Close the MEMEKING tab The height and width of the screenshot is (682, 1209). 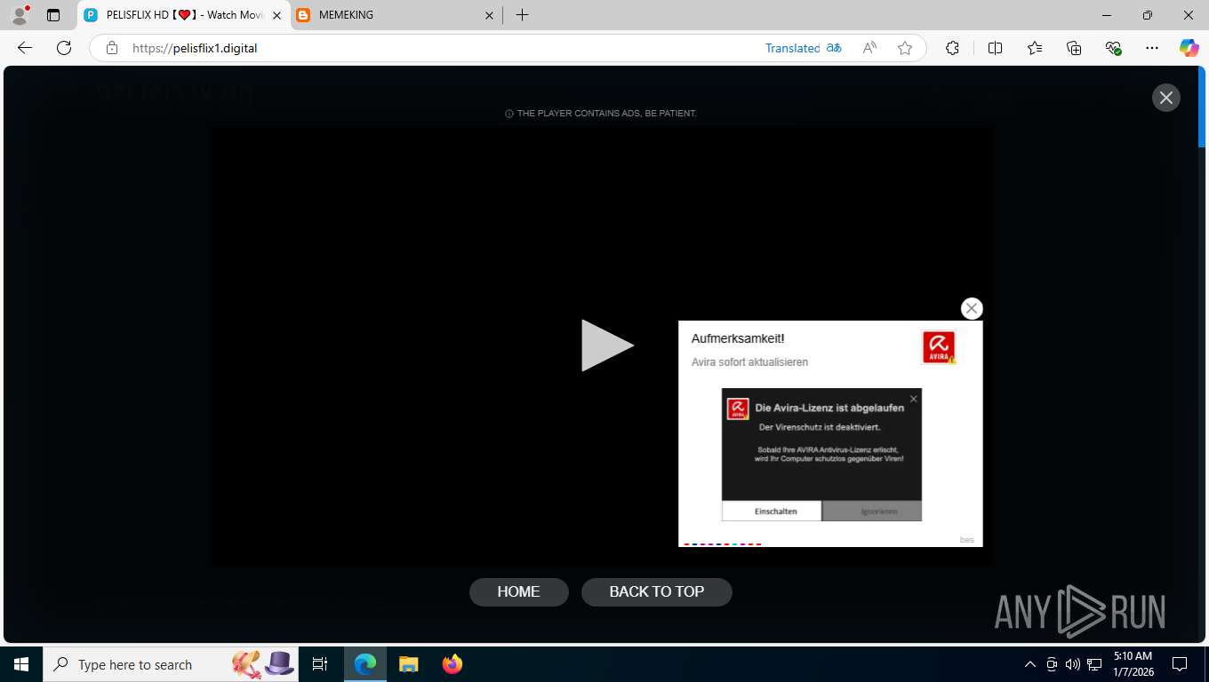[489, 15]
